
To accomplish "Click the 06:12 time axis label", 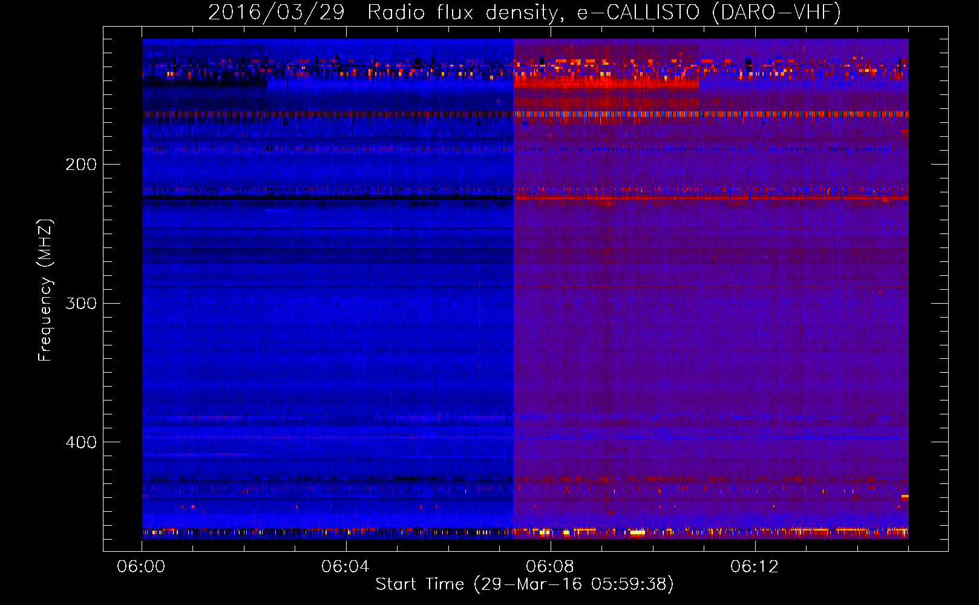I will pyautogui.click(x=754, y=567).
